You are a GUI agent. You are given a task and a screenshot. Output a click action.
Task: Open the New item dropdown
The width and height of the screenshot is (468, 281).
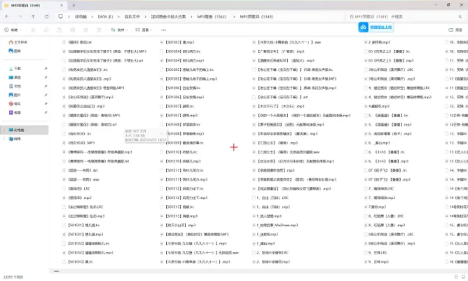click(13, 30)
